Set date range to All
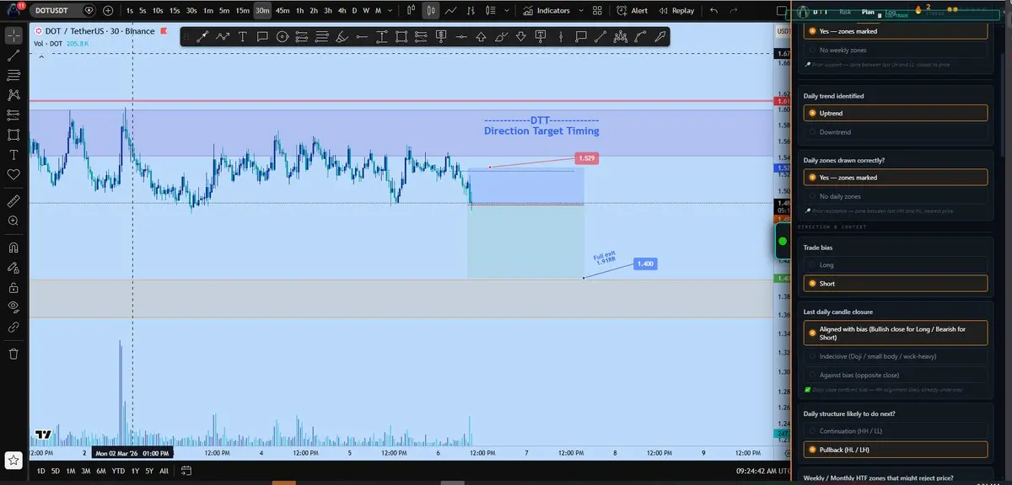This screenshot has width=1012, height=485. (164, 472)
